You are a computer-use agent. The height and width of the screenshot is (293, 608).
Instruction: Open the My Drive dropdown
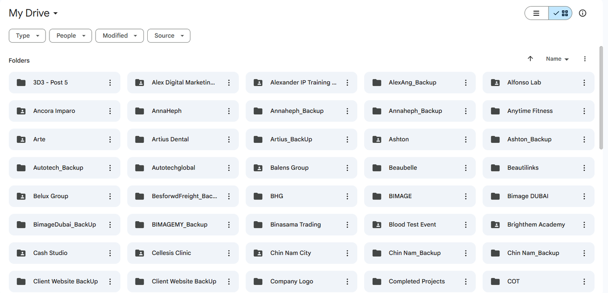33,13
